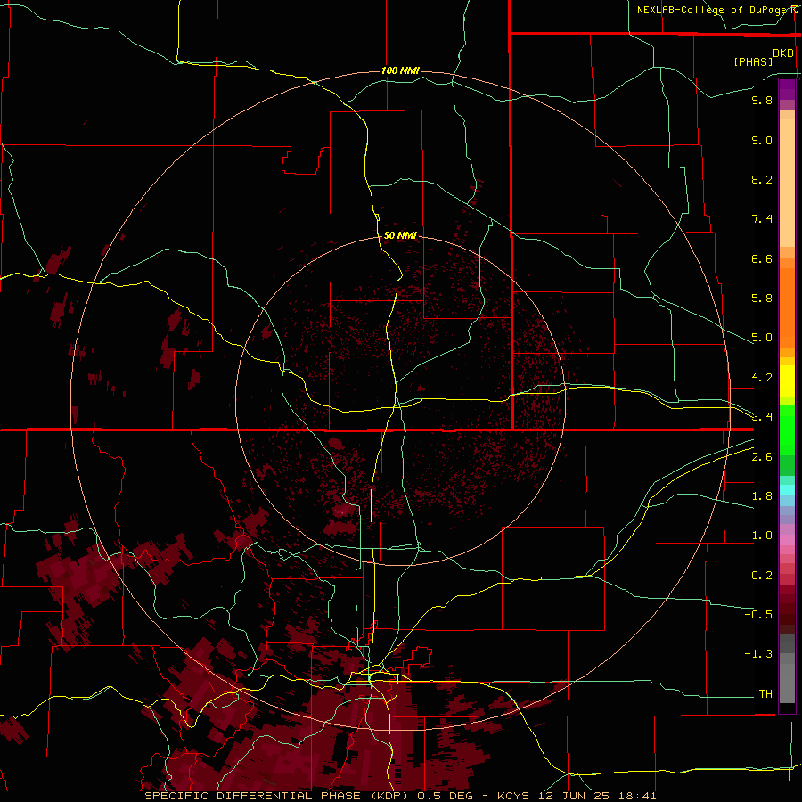
Task: Click the 8.2 value on the color scale
Action: point(762,179)
